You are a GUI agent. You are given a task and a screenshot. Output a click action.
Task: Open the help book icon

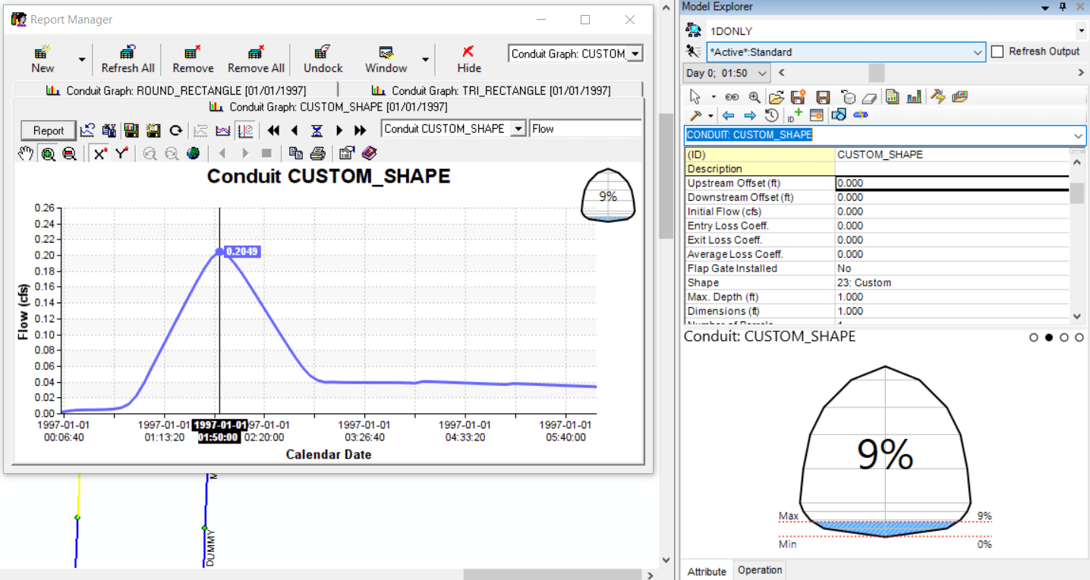coord(369,154)
